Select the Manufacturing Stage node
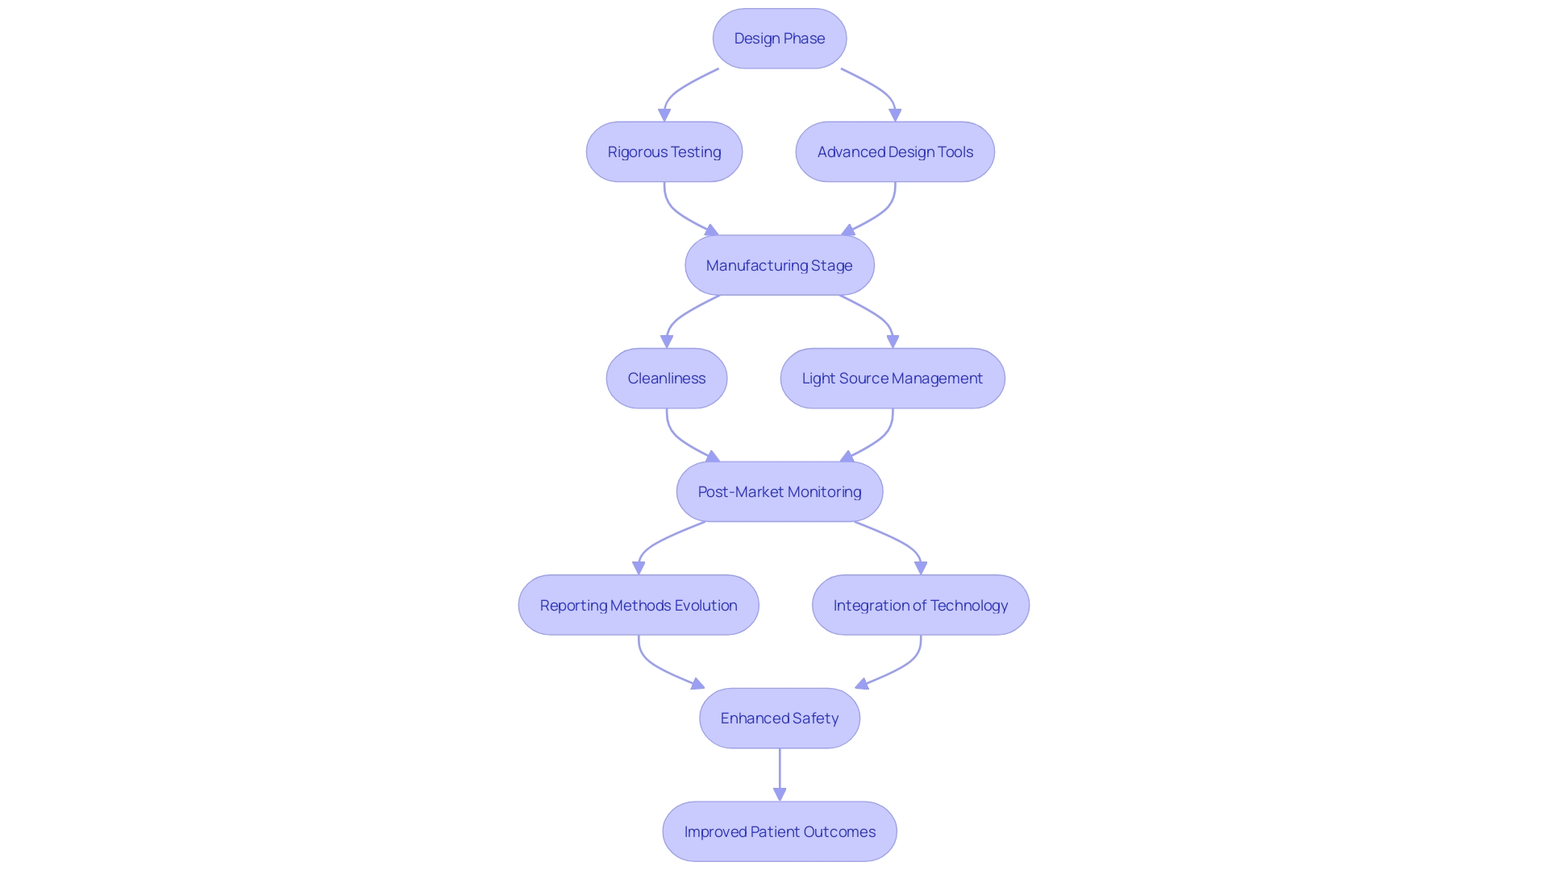This screenshot has width=1548, height=870. coord(780,264)
